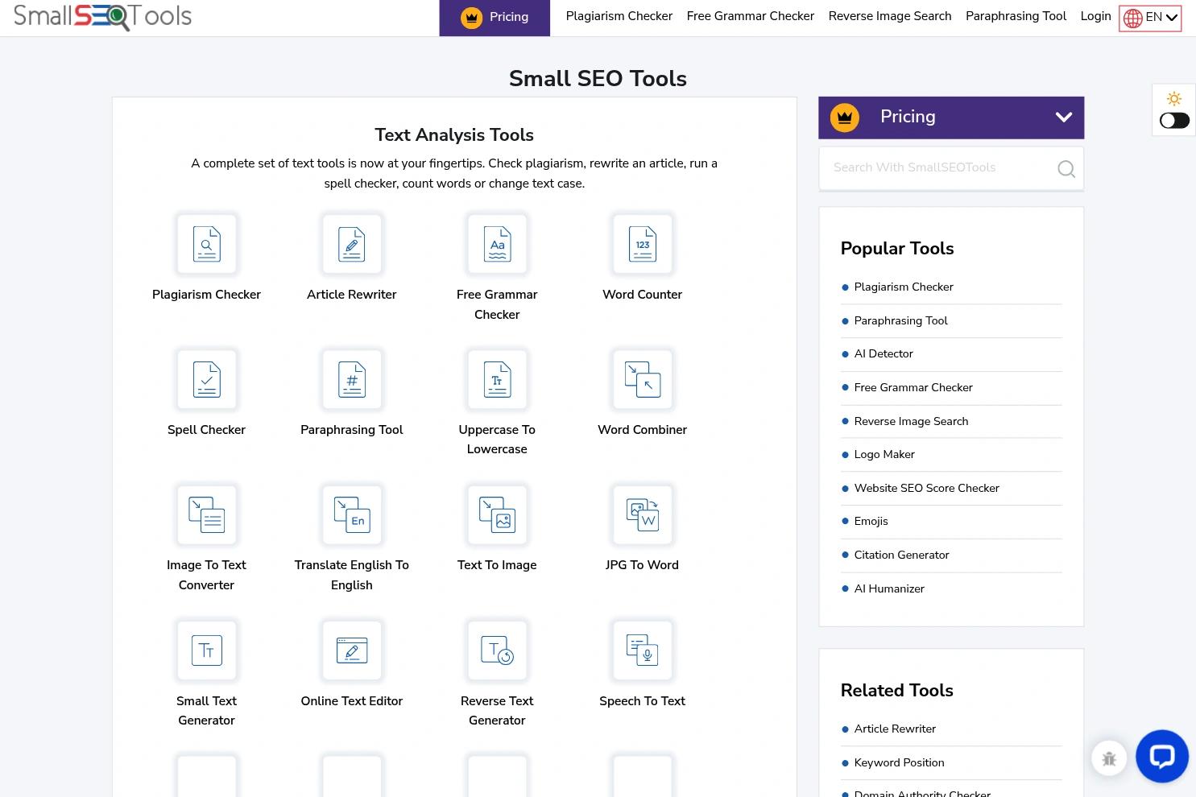
Task: Open AI Humanizer in Popular Tools
Action: pos(888,588)
